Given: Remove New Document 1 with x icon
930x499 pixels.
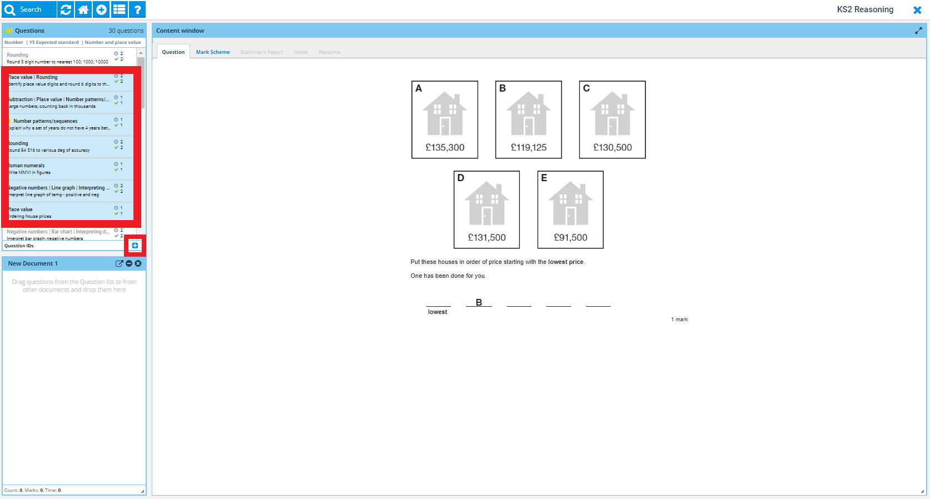Looking at the screenshot, I should coord(138,263).
